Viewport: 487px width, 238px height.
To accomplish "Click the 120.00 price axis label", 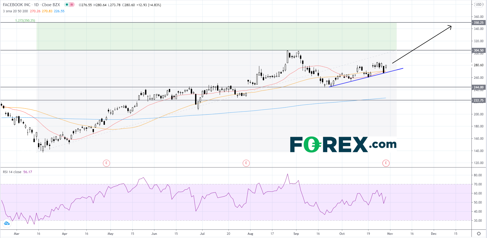I will [478, 163].
